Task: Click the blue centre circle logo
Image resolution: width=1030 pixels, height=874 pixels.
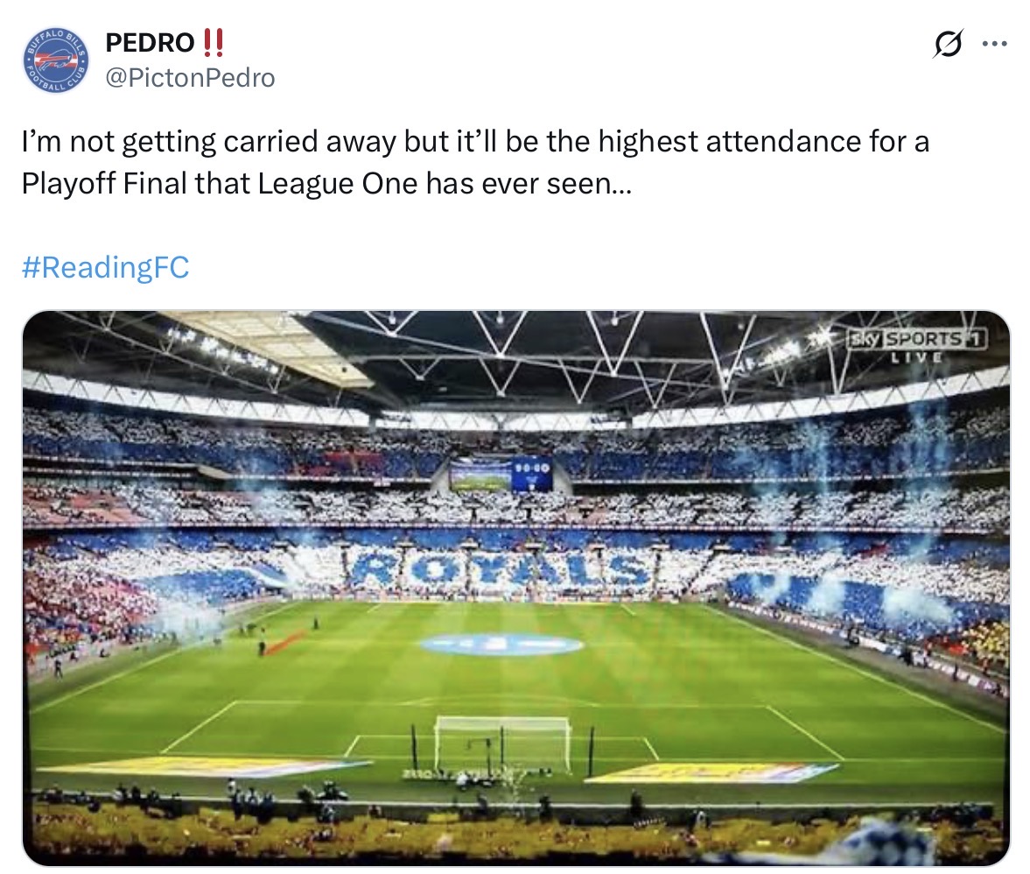Action: tap(501, 645)
